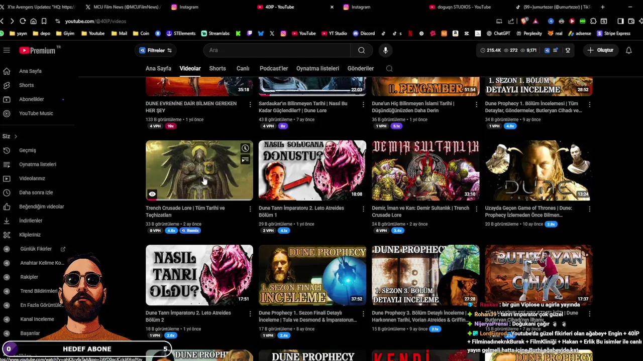The width and height of the screenshot is (643, 361).
Task: Click the magnifier search button beside Ara
Action: click(x=362, y=50)
